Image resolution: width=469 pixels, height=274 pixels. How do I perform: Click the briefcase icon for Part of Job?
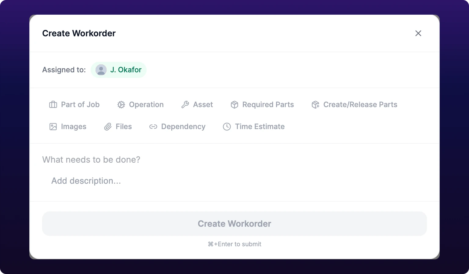[x=53, y=105]
